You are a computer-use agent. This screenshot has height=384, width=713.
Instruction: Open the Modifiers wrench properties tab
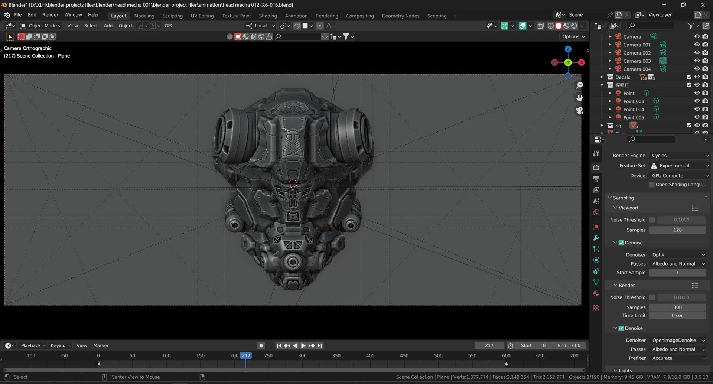[596, 238]
